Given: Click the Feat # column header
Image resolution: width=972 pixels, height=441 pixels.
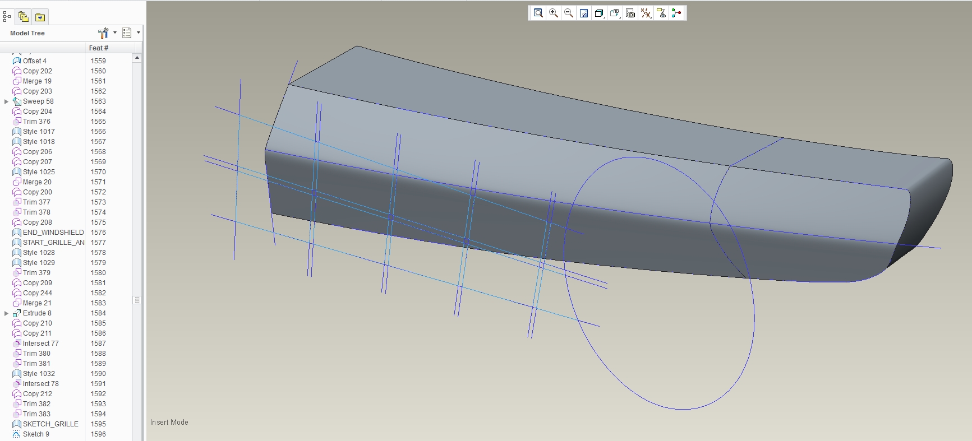Looking at the screenshot, I should point(99,48).
